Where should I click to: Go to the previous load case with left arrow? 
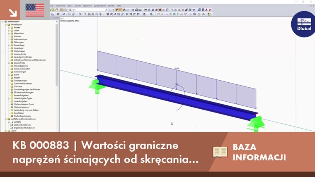[110, 10]
